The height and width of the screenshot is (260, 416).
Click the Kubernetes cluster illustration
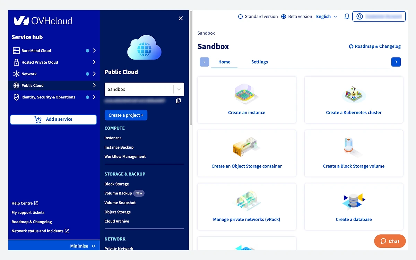tap(354, 95)
